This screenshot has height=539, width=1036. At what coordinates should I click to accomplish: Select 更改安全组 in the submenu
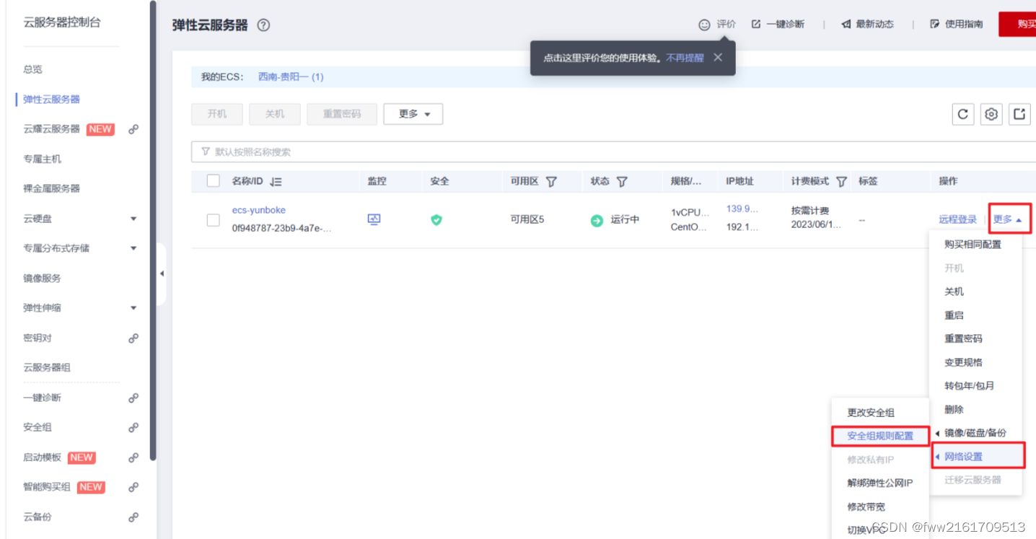pyautogui.click(x=871, y=413)
